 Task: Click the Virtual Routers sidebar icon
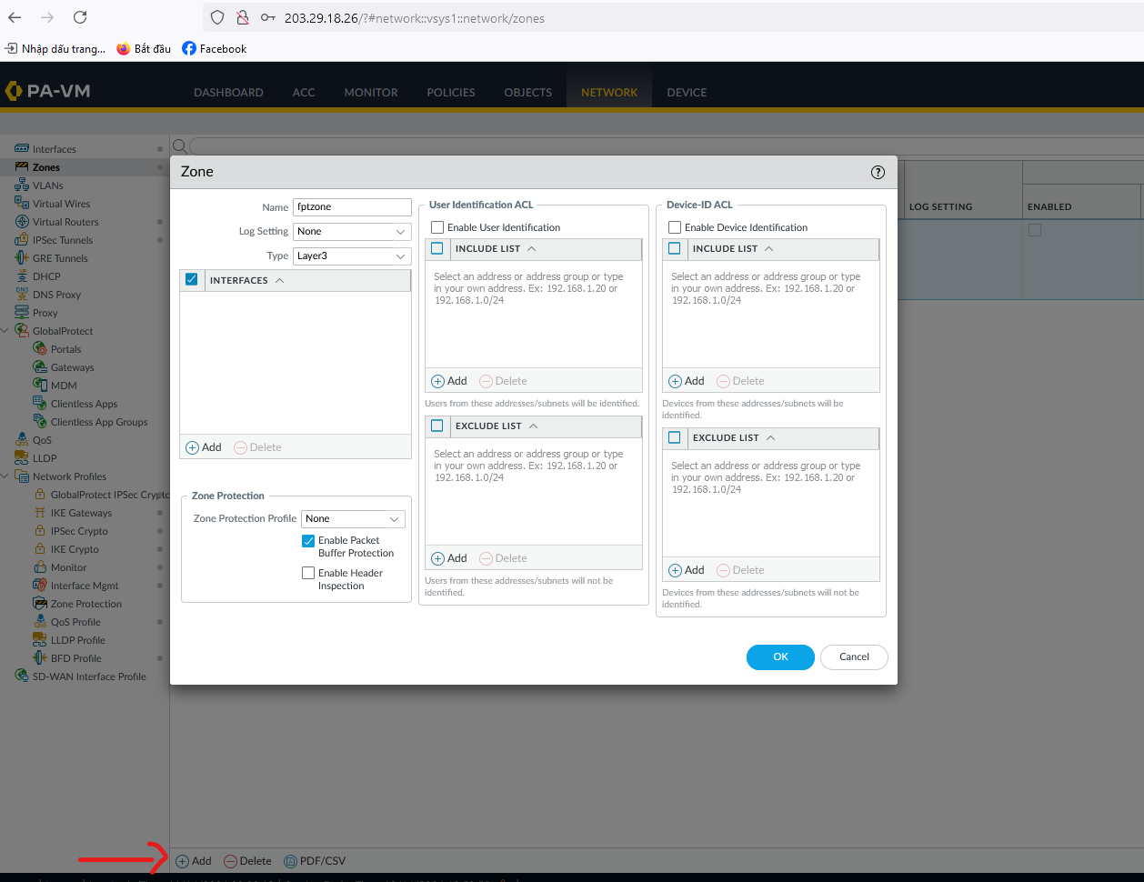click(x=22, y=222)
